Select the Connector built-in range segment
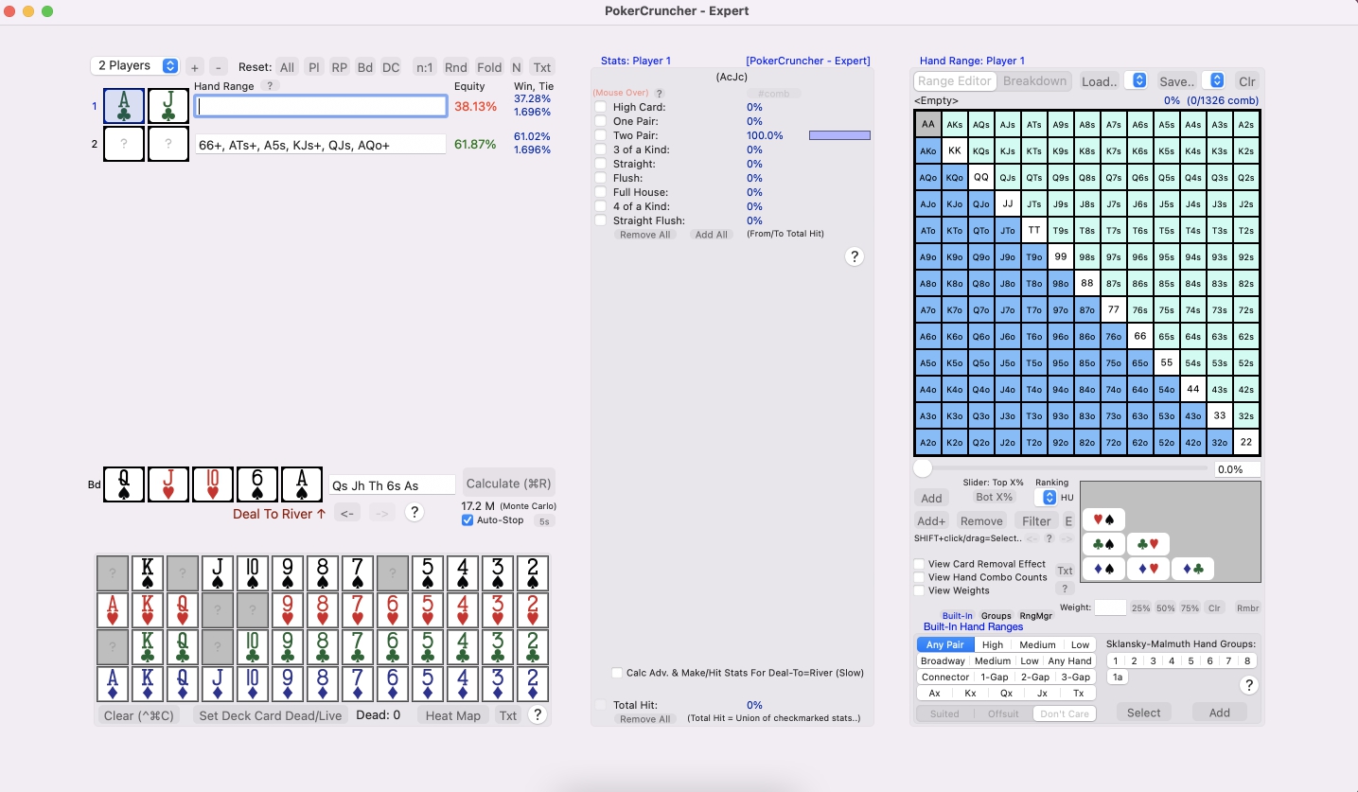1358x792 pixels. point(945,678)
